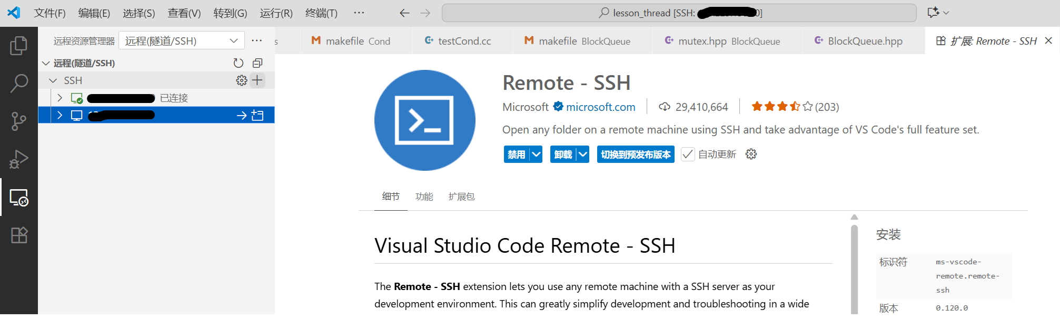Click 切换到预发布版本 button
The image size is (1060, 320).
(636, 154)
